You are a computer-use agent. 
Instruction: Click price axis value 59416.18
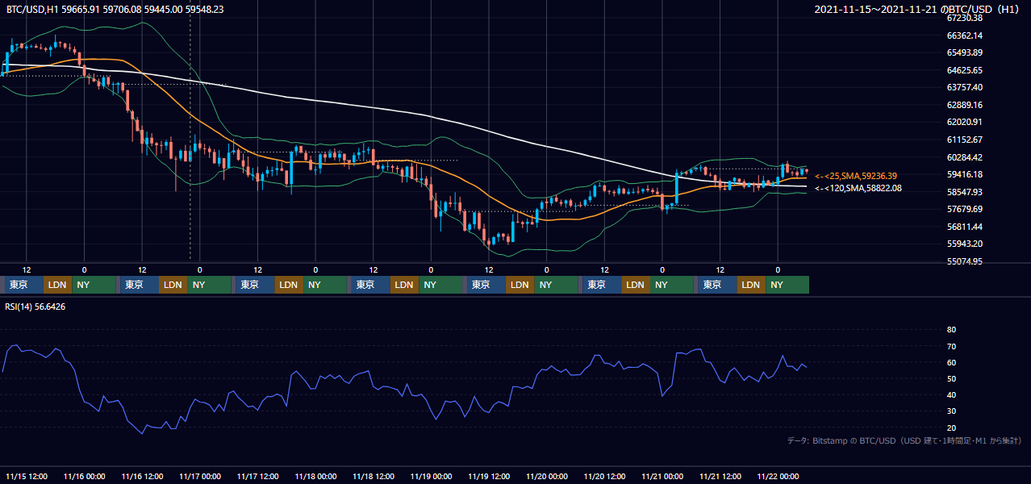click(x=965, y=174)
